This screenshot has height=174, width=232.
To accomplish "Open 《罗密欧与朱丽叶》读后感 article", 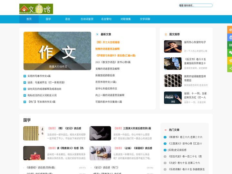I will pyautogui.click(x=116, y=55).
